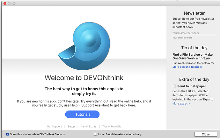Click the newsletter email address field
The width and height of the screenshot is (220, 138).
[x=194, y=33]
